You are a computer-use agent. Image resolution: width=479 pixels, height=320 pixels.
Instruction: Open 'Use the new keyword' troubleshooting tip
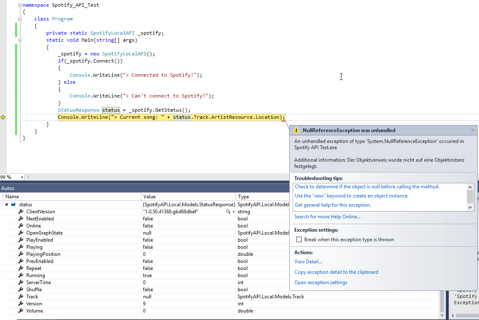click(351, 196)
